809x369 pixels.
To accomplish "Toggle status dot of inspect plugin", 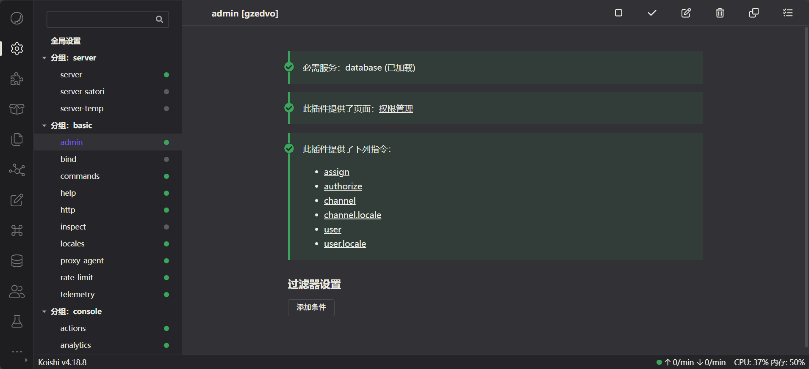I will click(x=166, y=227).
